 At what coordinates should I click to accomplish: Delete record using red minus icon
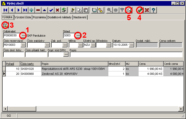[38, 10]
